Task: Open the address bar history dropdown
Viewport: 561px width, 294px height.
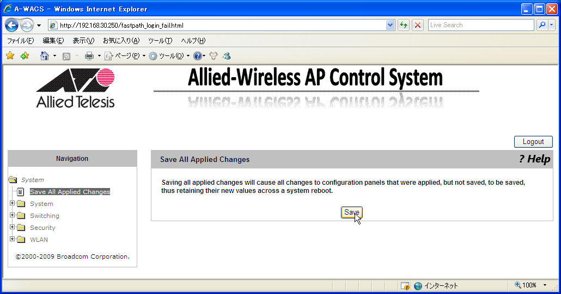Action: 391,26
